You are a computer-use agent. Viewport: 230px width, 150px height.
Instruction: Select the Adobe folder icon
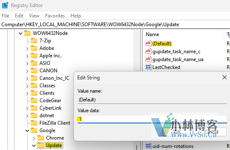[x=34, y=48]
